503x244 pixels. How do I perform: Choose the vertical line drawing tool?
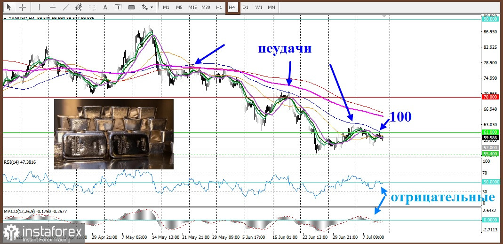[x=40, y=7]
